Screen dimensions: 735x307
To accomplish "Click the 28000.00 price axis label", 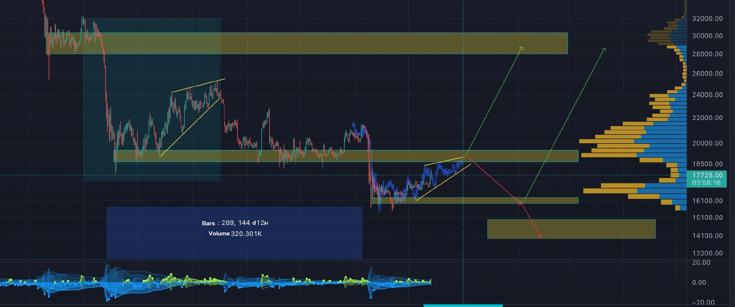I will point(707,54).
